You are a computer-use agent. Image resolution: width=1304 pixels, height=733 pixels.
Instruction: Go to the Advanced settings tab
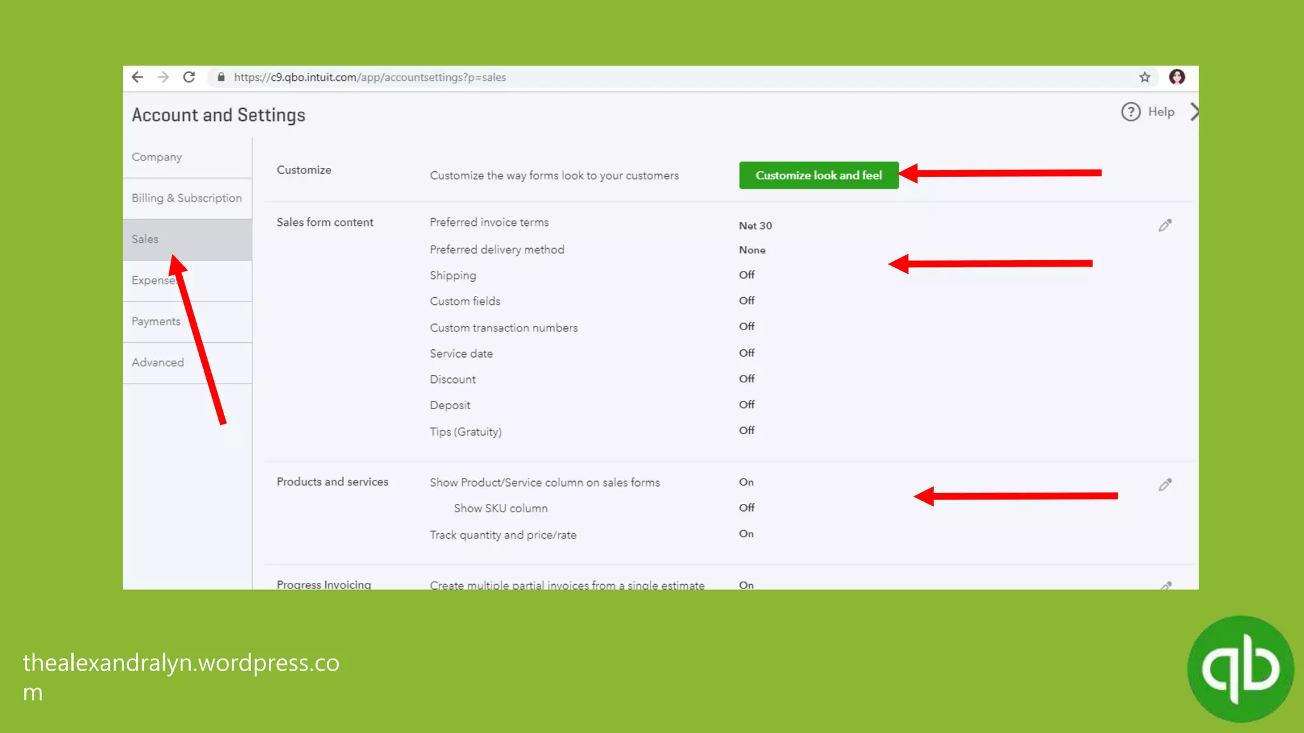158,362
